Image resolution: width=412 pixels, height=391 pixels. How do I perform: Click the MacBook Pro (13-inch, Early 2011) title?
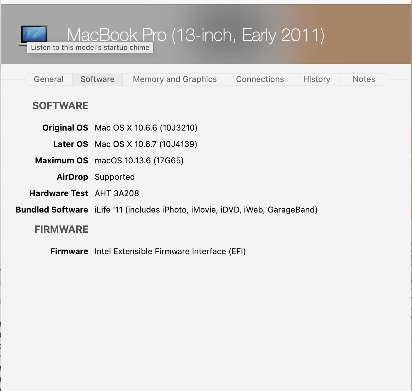[x=196, y=35]
